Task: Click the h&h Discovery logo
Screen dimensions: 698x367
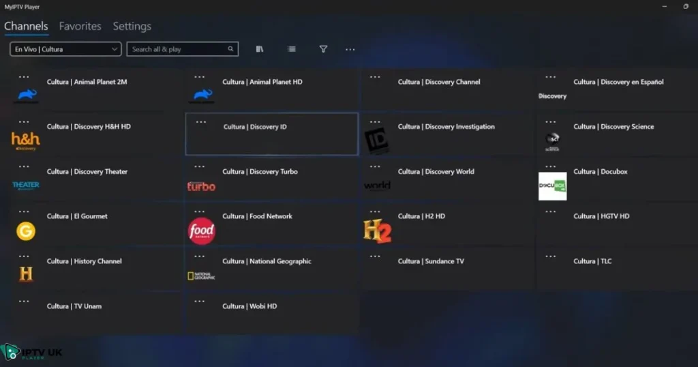Action: [x=25, y=141]
